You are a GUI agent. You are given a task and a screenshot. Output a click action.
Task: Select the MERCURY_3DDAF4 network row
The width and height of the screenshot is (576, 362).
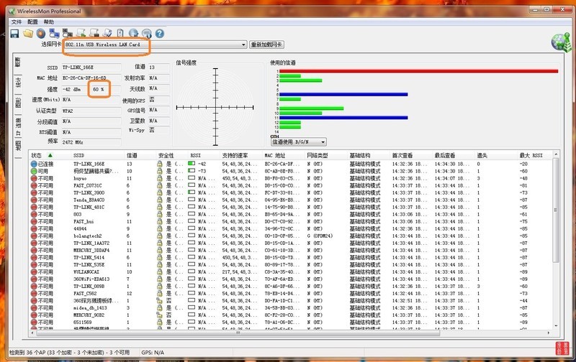(292, 251)
